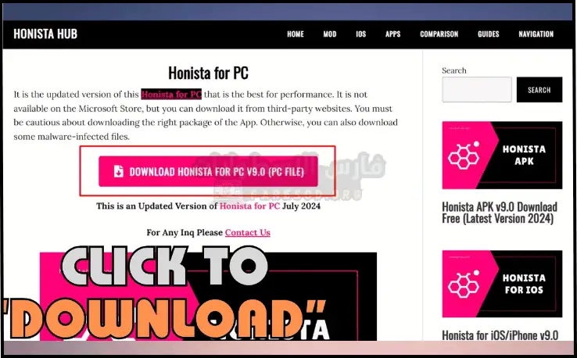Click the highlighted Honista for PC link in the paragraph
The width and height of the screenshot is (577, 358).
coord(171,95)
